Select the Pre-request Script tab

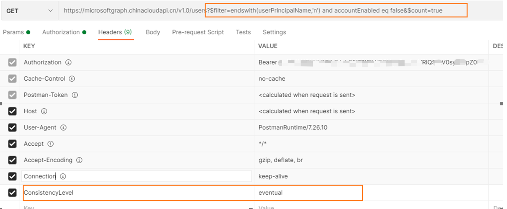coord(198,32)
